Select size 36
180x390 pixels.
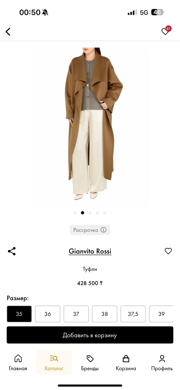click(x=48, y=314)
